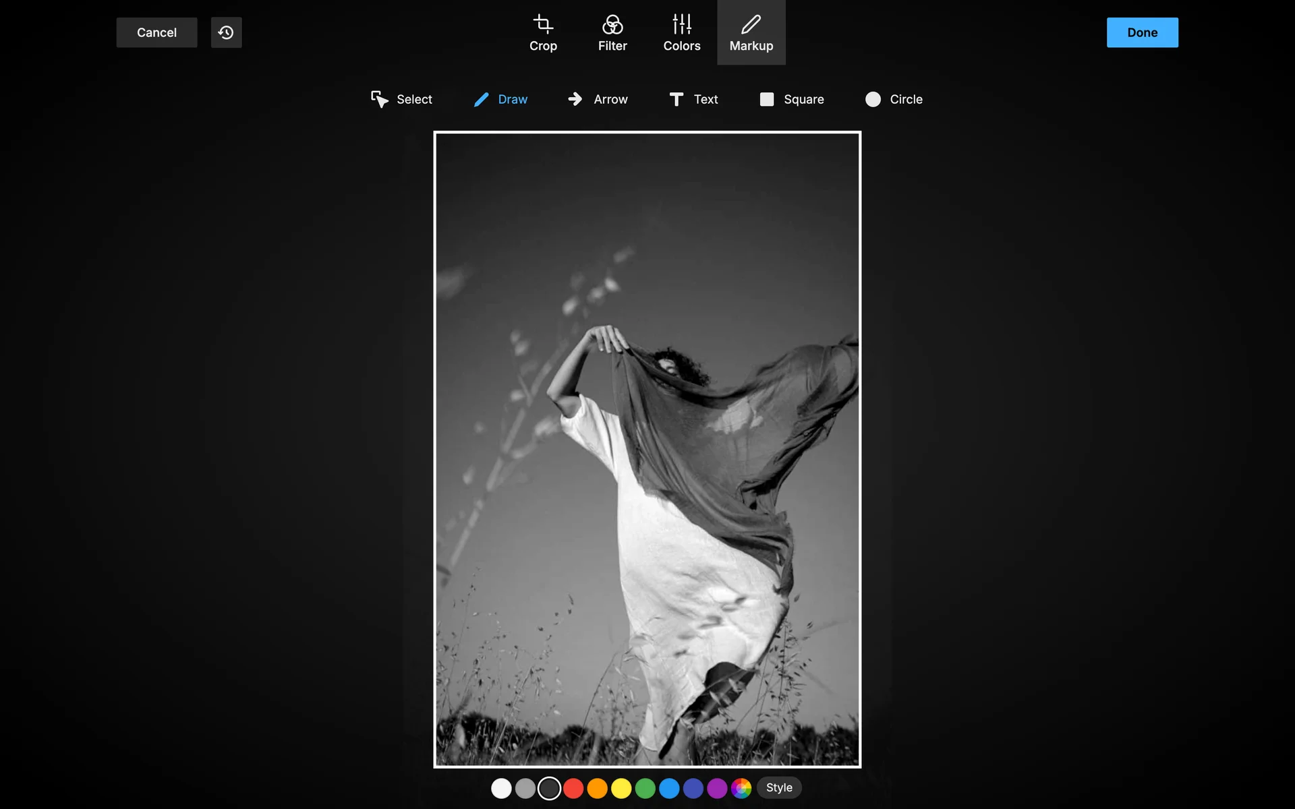Screen dimensions: 1295x809
Task: Open the Style options
Action: (779, 787)
